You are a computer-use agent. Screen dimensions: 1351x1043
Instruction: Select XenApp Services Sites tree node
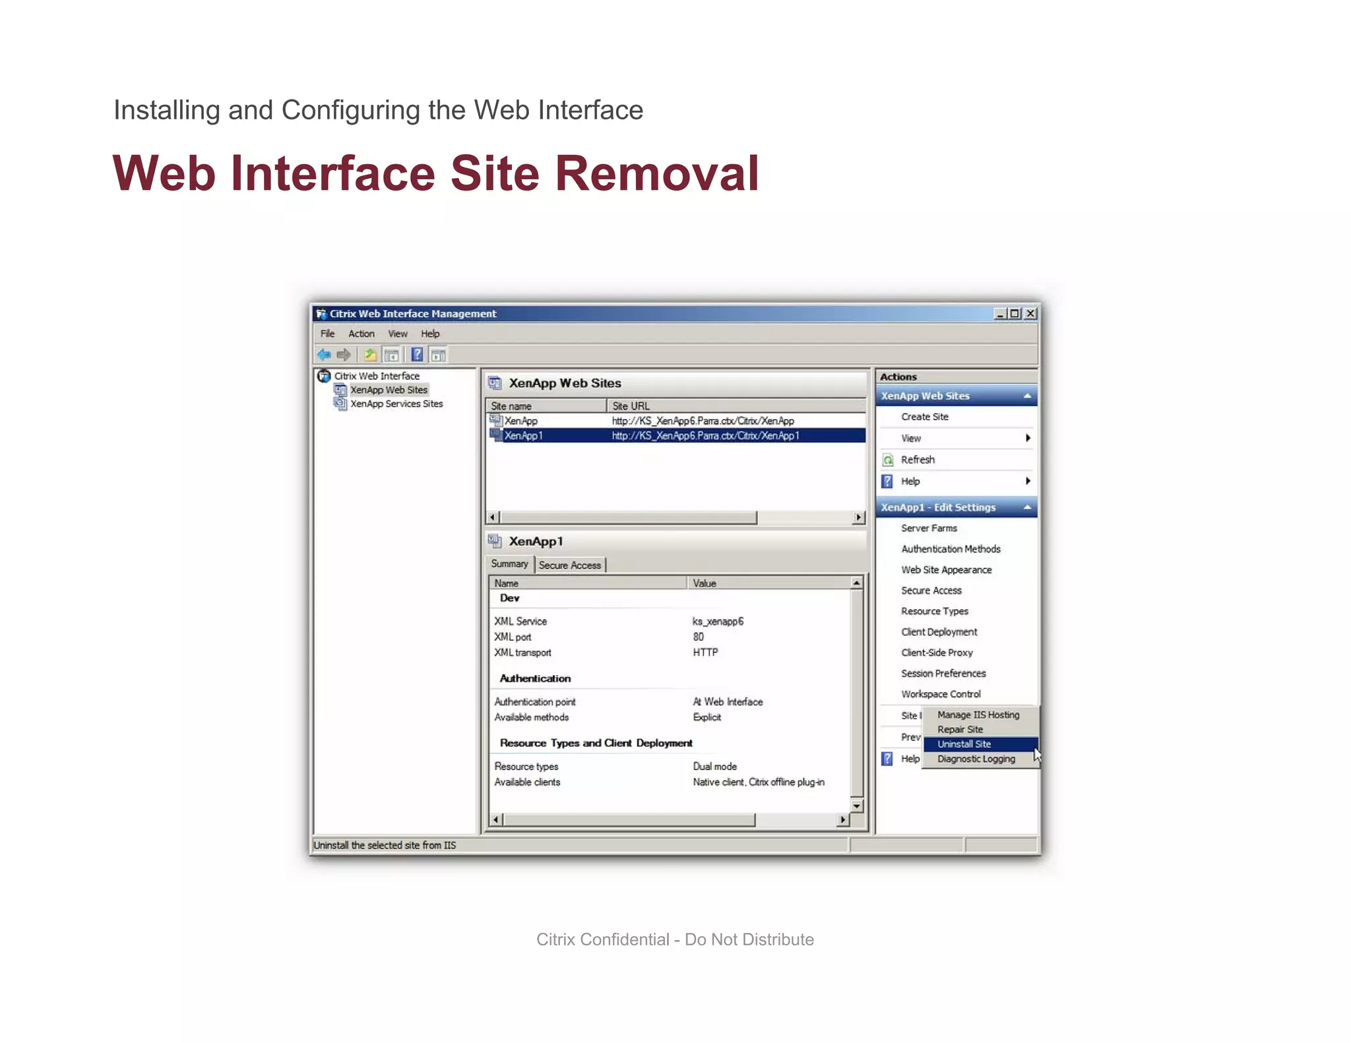(396, 403)
